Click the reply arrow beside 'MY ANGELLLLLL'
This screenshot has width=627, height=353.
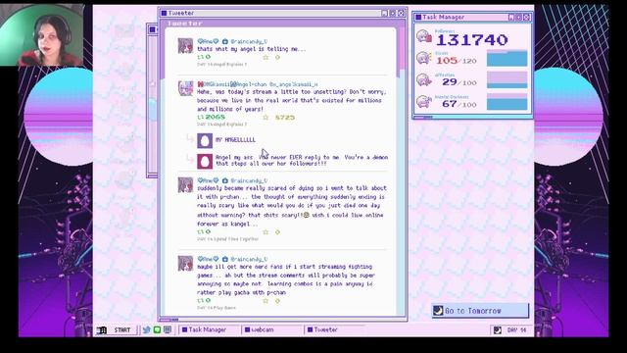point(190,138)
